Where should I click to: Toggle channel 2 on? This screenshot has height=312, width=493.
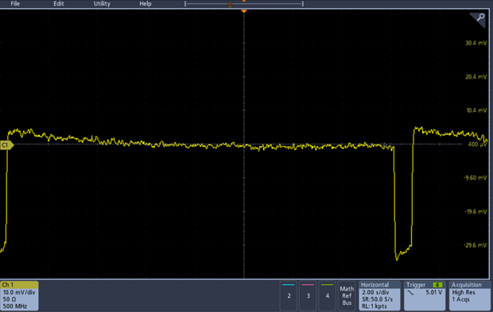pyautogui.click(x=289, y=295)
